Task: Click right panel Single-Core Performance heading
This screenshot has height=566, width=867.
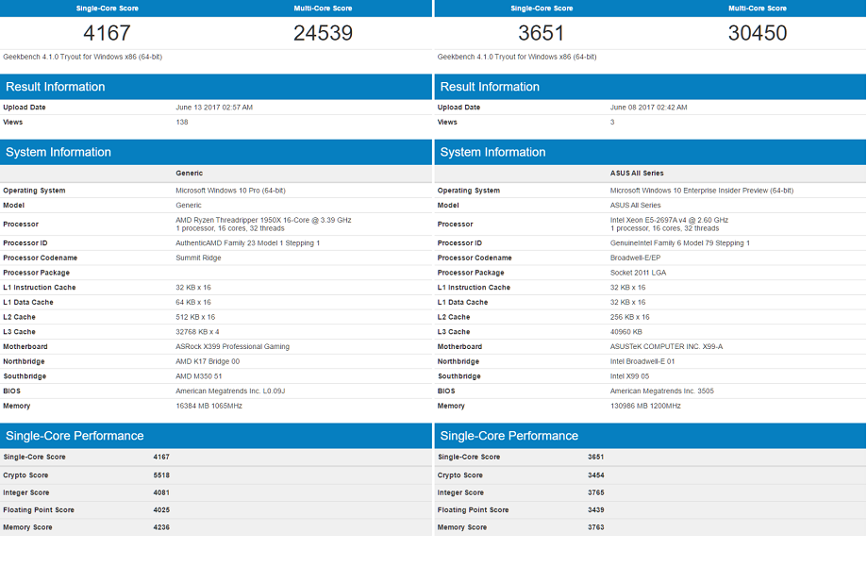Action: tap(509, 436)
